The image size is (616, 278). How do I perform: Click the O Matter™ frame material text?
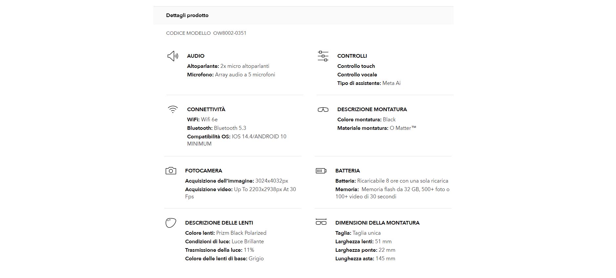(x=403, y=128)
